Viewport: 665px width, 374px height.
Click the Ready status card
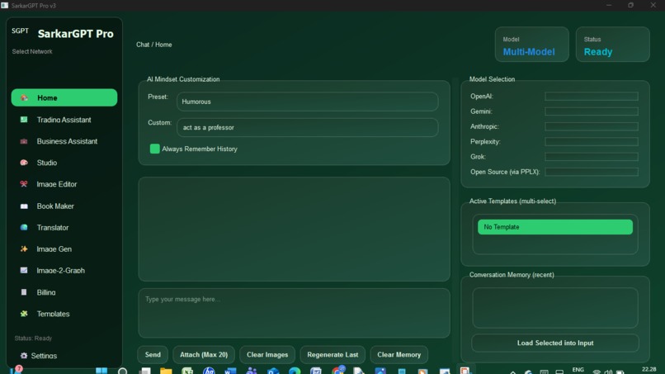612,44
